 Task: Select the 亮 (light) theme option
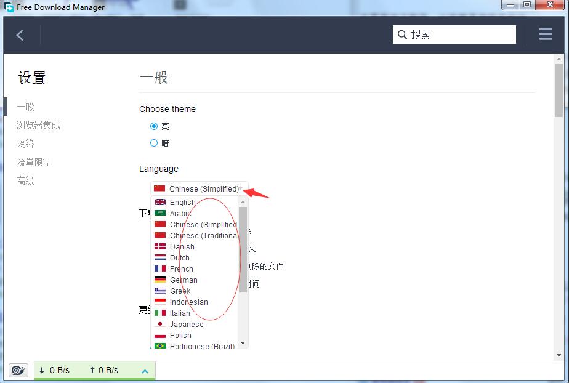pyautogui.click(x=154, y=126)
